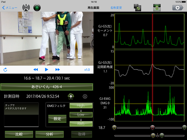Click the 分析 button
This screenshot has width=187, height=140.
click(x=50, y=134)
